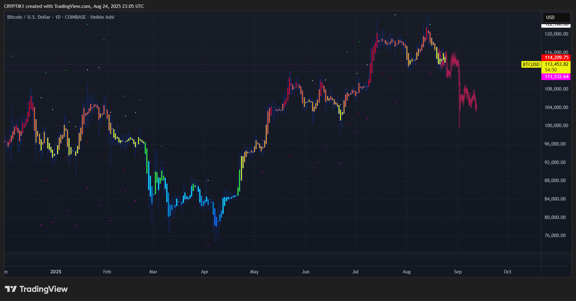Click the 104,000.00 price axis label
The width and height of the screenshot is (576, 301).
click(x=556, y=107)
